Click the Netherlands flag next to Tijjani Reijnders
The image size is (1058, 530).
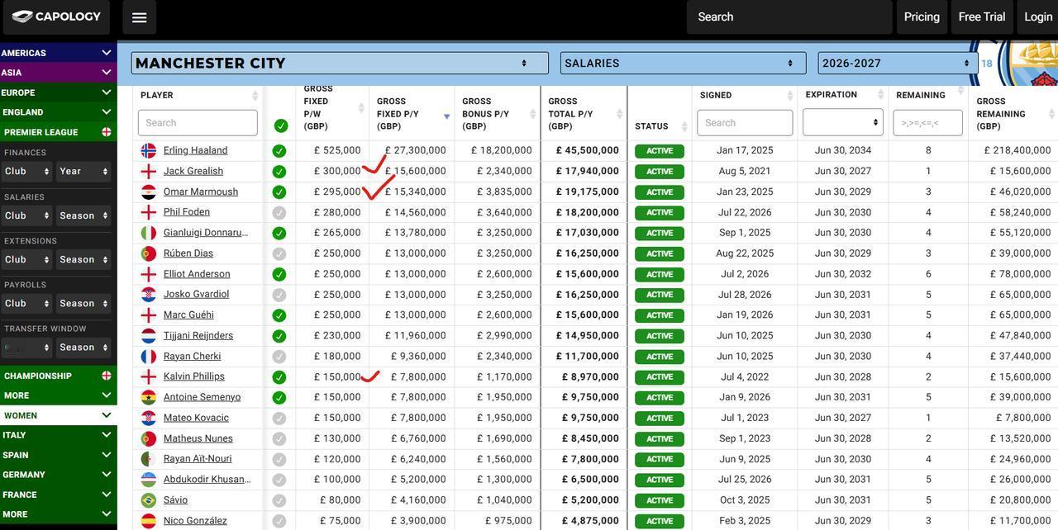click(x=149, y=335)
